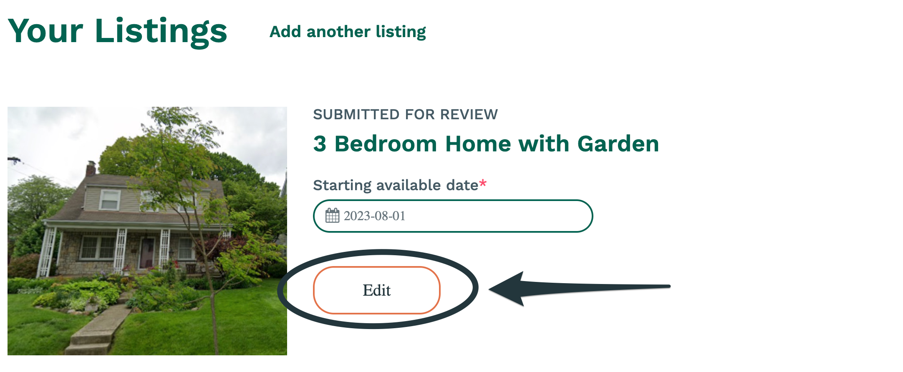Viewport: 903px width, 372px height.
Task: Click the word Garden in listing title
Action: coord(618,144)
